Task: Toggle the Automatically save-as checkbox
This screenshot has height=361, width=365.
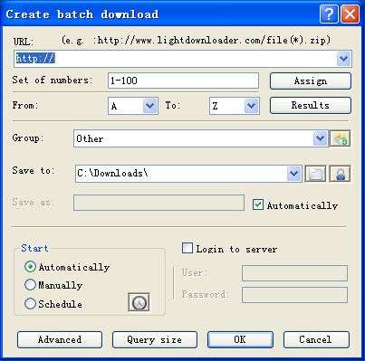Action: tap(258, 204)
